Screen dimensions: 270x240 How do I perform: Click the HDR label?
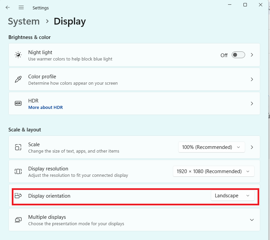point(33,101)
